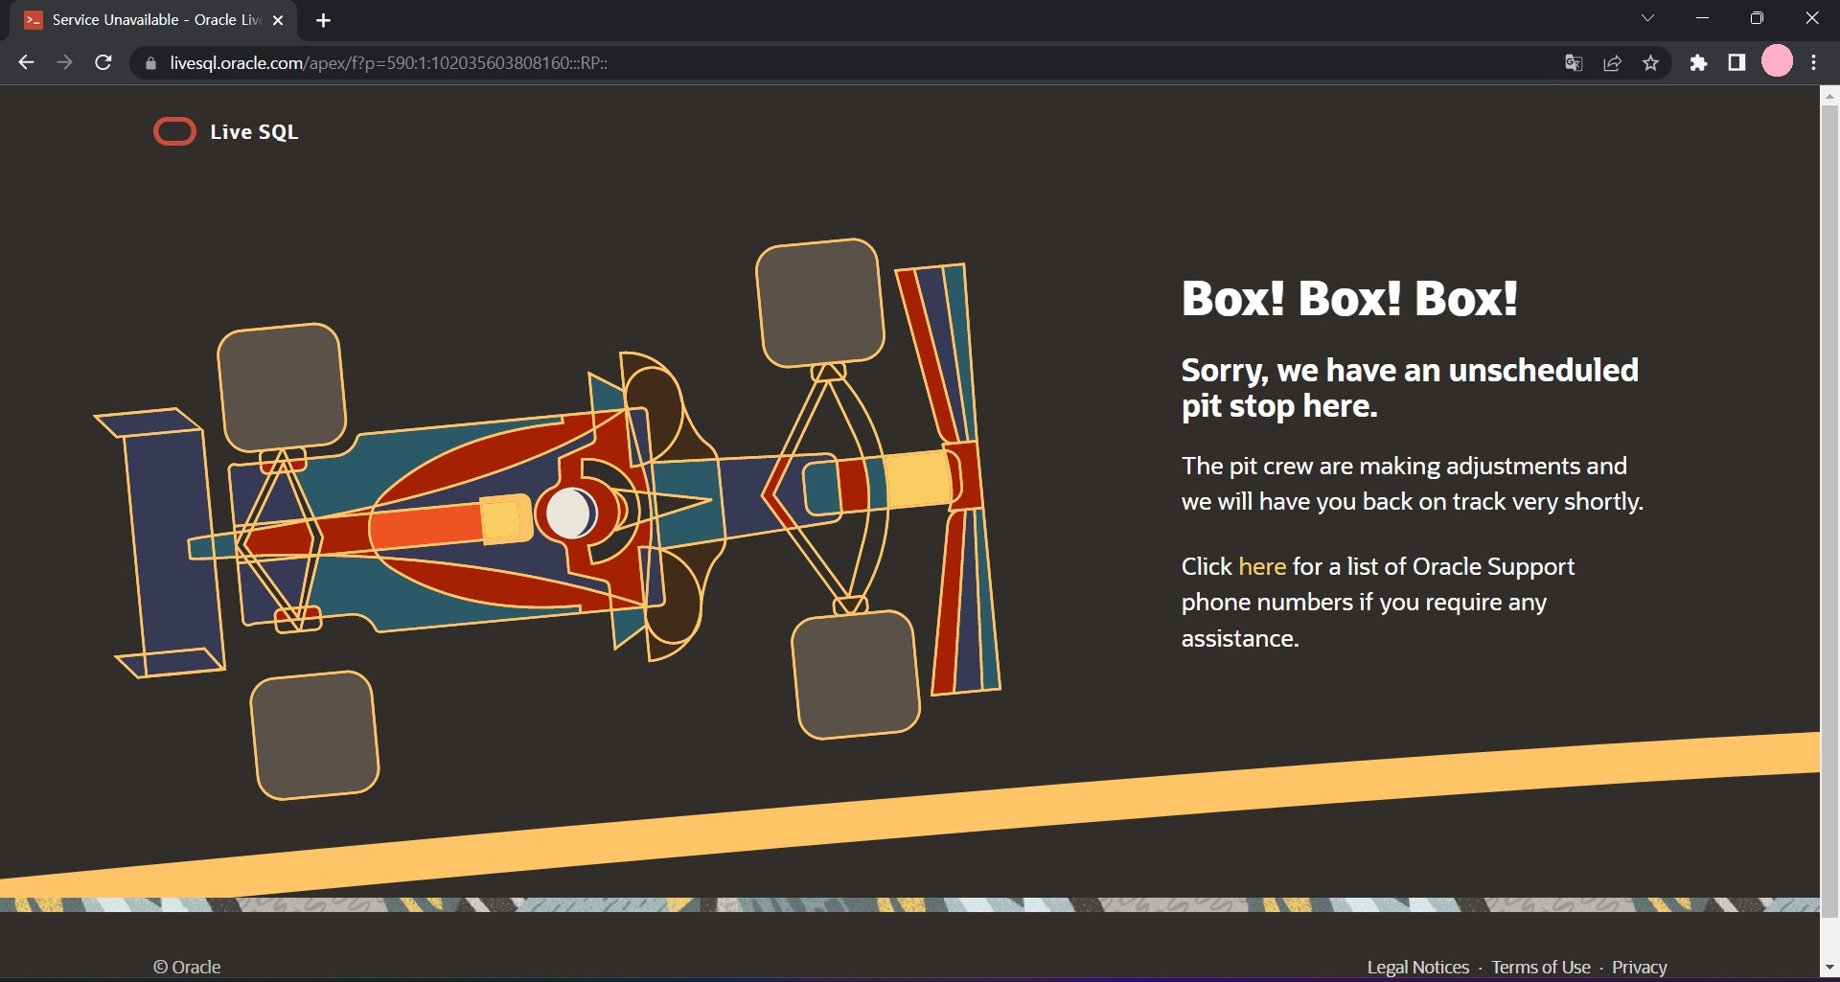This screenshot has height=982, width=1840.
Task: Open the Chrome three-dot menu
Action: (x=1813, y=63)
